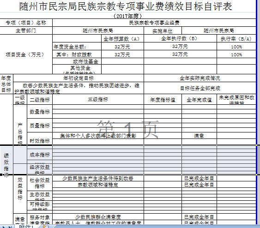Select the 数量指标 cell
Screen dimensions: 260x228
(x=40, y=112)
